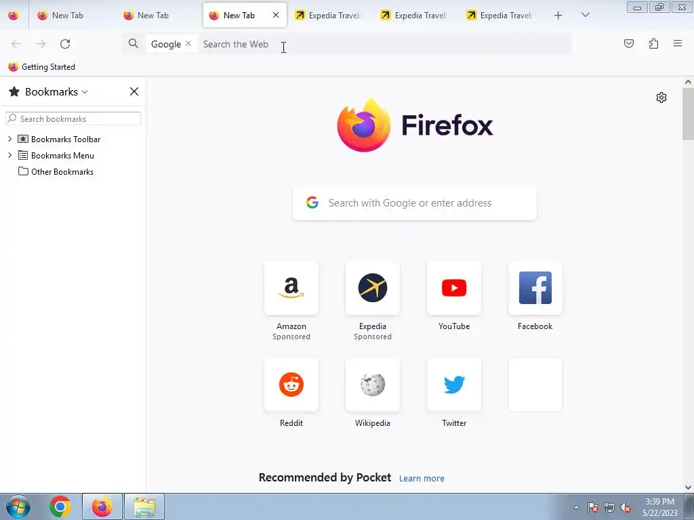
Task: Open the Action Center flag tray icon
Action: [593, 507]
